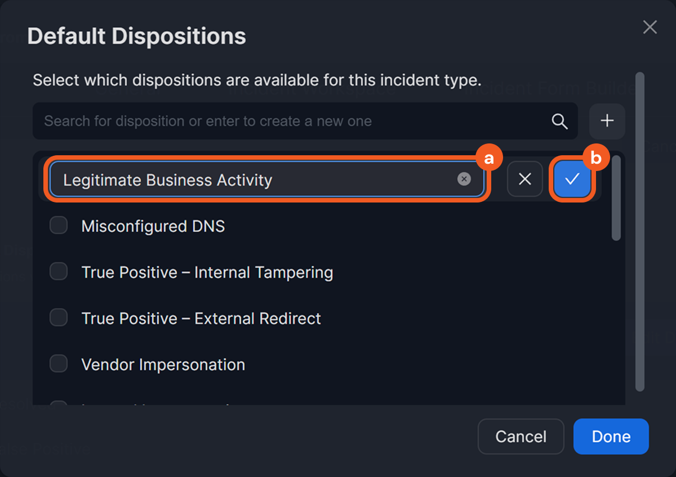The width and height of the screenshot is (676, 477).
Task: Select the Misconfigured DNS label text
Action: pos(153,226)
